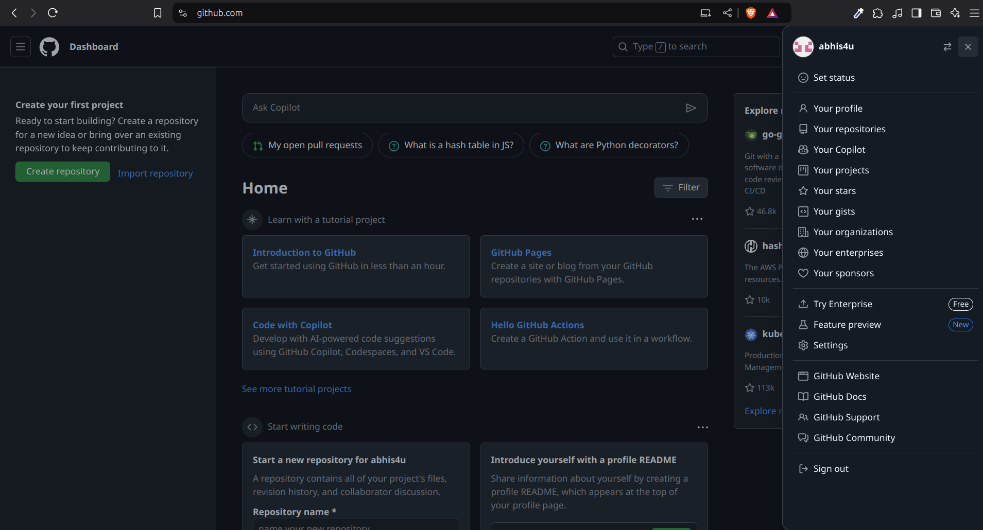The height and width of the screenshot is (530, 983).
Task: Open Feature preview menu item
Action: [886, 325]
